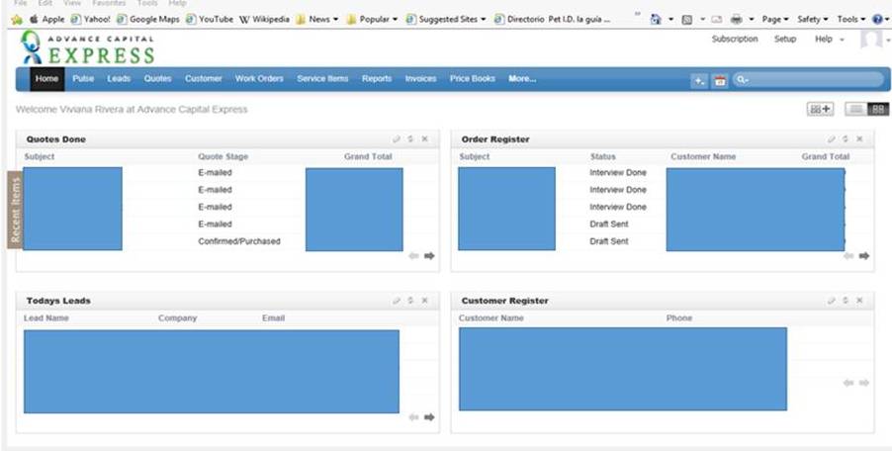Screen dimensions: 892x451
Task: Click inside the global search field
Action: pyautogui.click(x=808, y=80)
